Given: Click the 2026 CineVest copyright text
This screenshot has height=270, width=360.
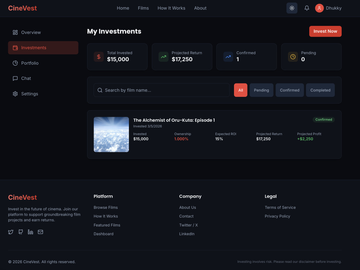Looking at the screenshot, I should [x=42, y=262].
